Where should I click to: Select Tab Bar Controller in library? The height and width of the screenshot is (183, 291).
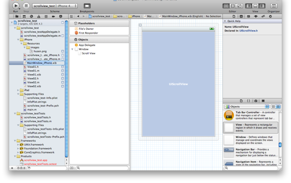click(251, 115)
